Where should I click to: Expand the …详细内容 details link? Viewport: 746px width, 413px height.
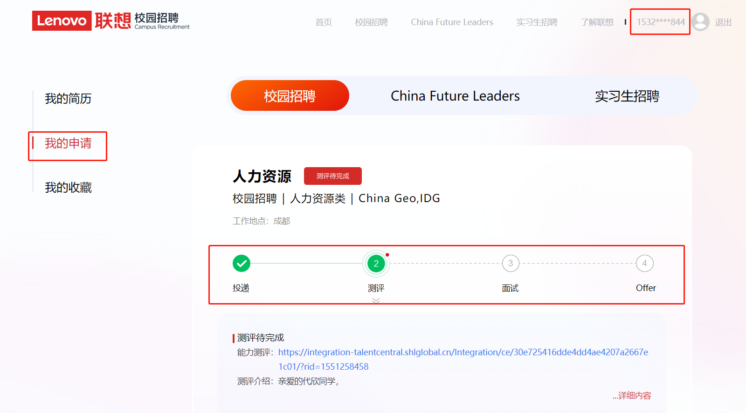point(632,396)
